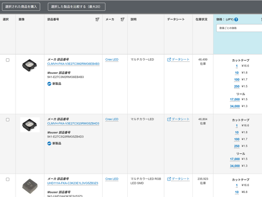Open datasheet icon for CLMVH-FKA-V3E27C3Q3RMG5ZB4D3
The height and width of the screenshot is (197, 262).
click(169, 119)
